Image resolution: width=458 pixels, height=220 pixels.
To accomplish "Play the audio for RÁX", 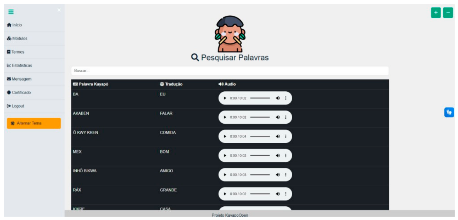I will tap(225, 194).
